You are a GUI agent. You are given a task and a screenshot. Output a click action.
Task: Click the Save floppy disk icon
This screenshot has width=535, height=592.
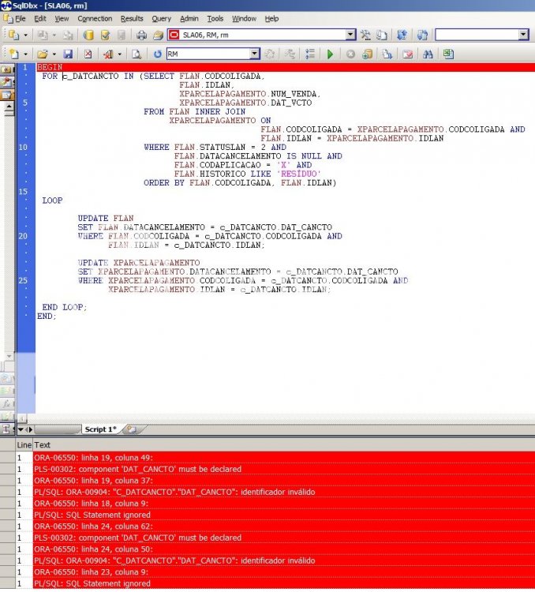coord(68,54)
